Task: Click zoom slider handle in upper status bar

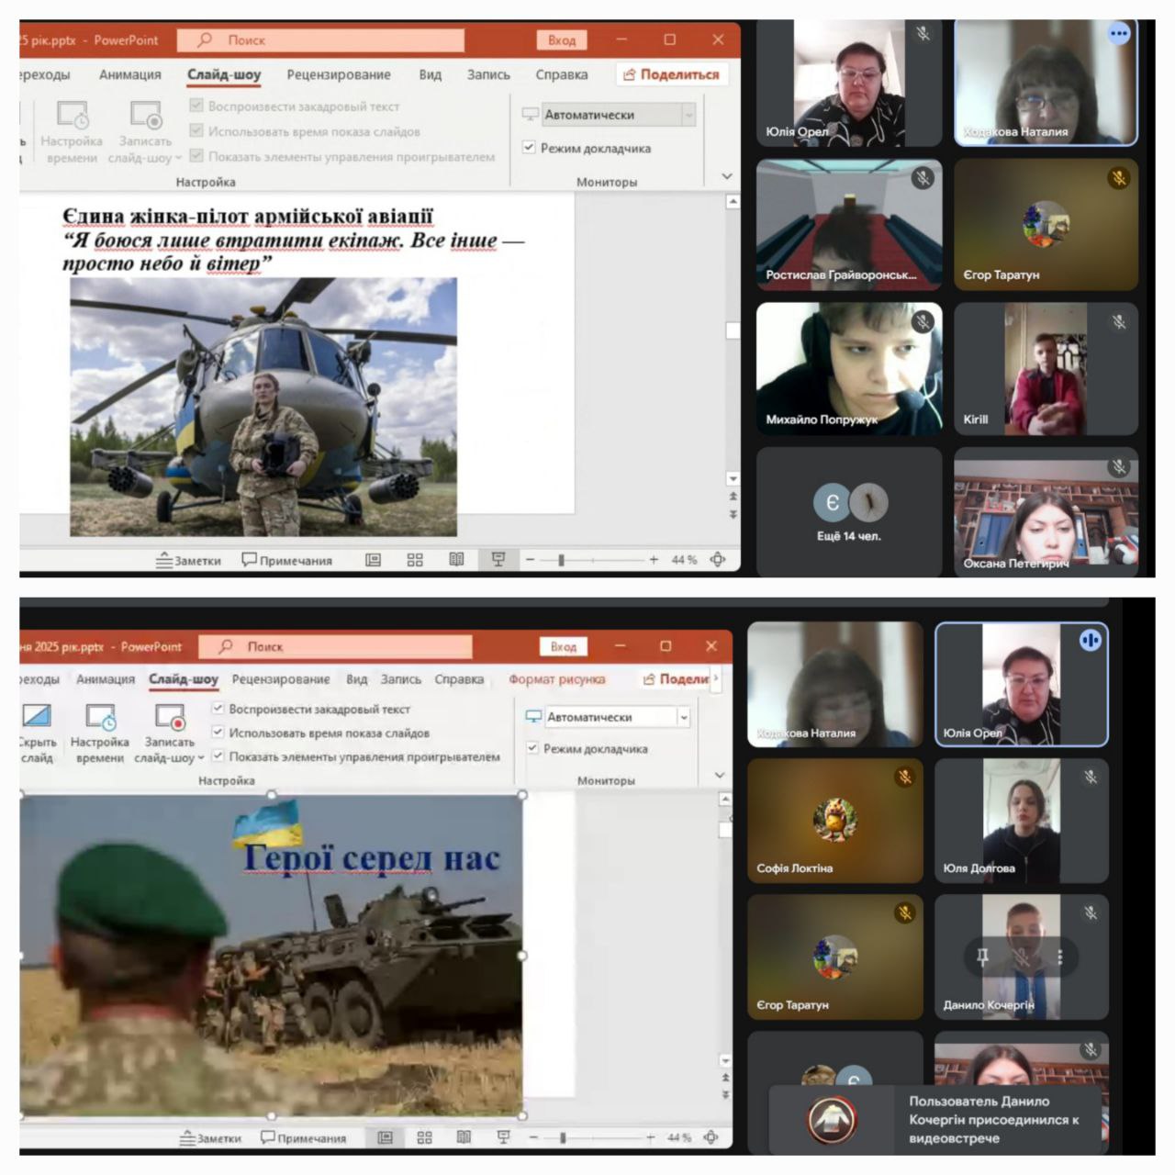Action: point(561,559)
